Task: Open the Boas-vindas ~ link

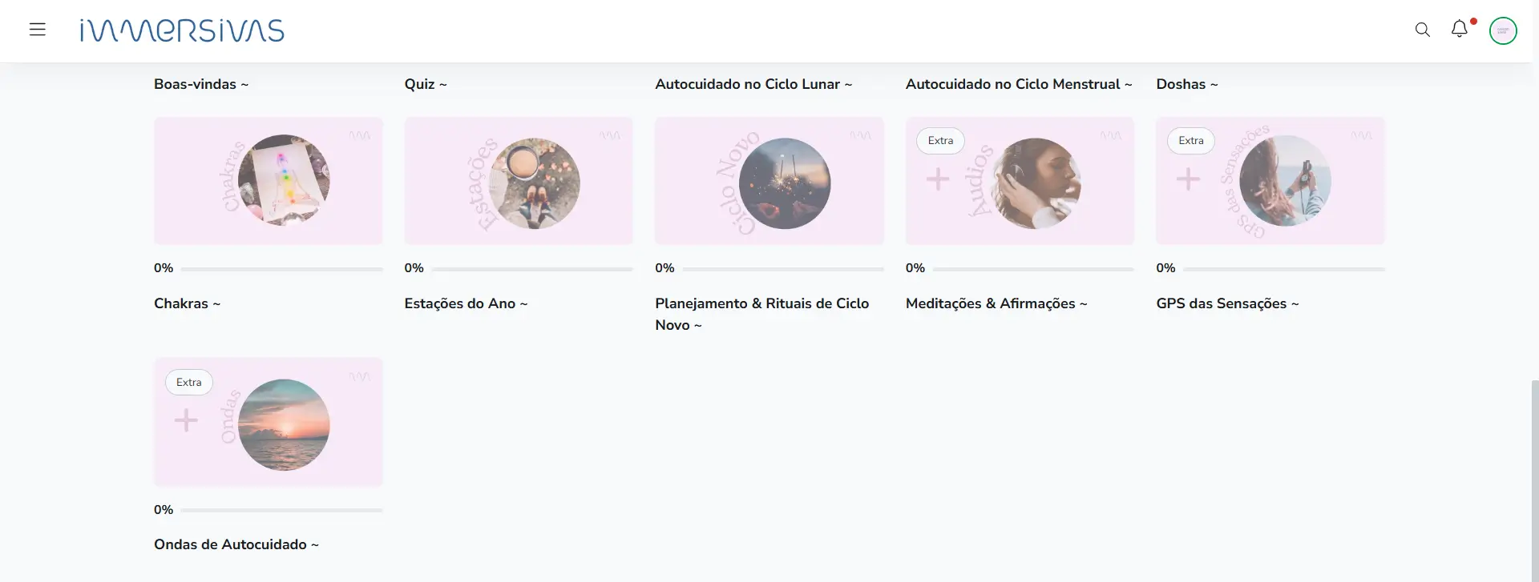Action: pos(201,84)
